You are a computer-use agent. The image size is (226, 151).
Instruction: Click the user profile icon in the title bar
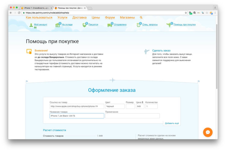click(x=215, y=7)
